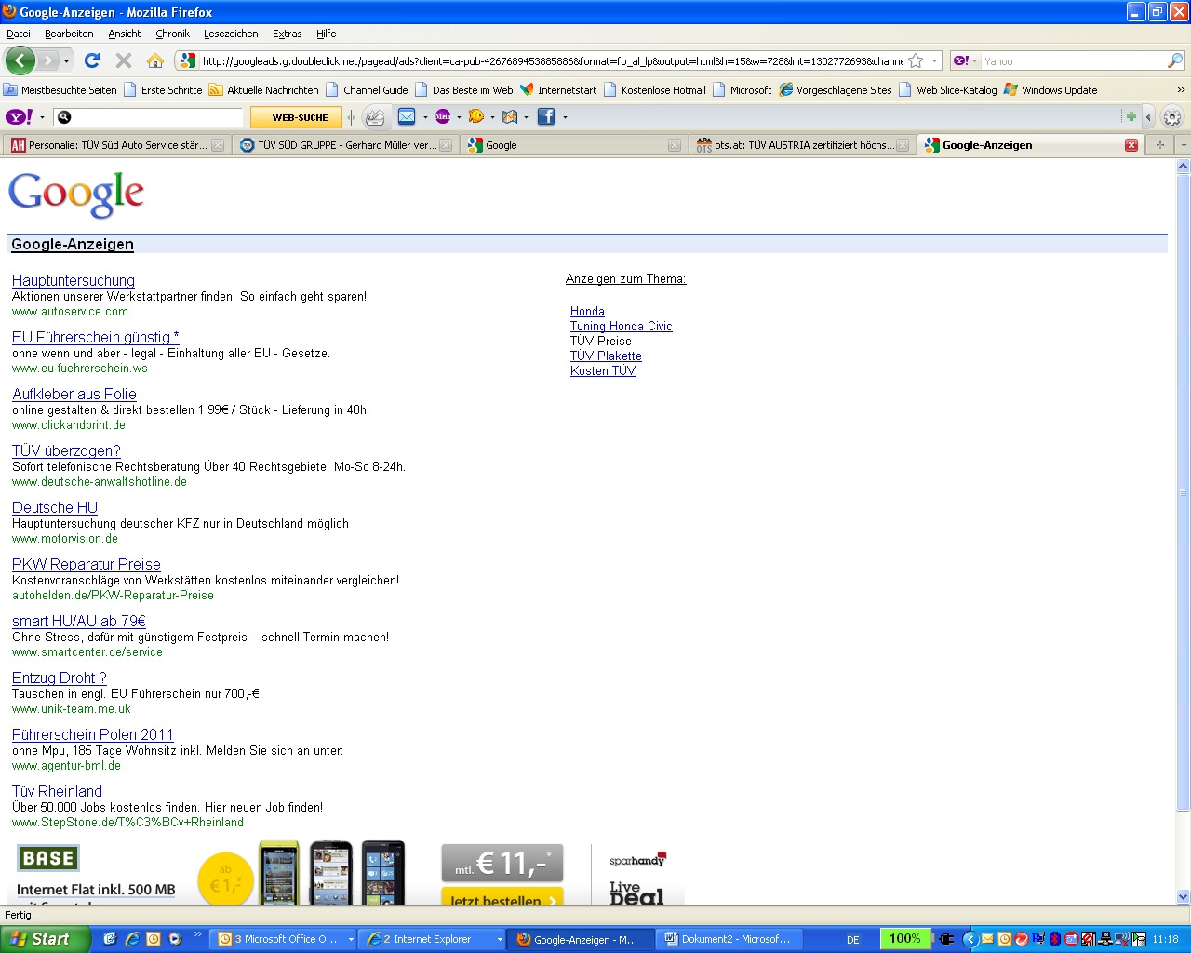Expand the address bar history dropdown

[934, 61]
